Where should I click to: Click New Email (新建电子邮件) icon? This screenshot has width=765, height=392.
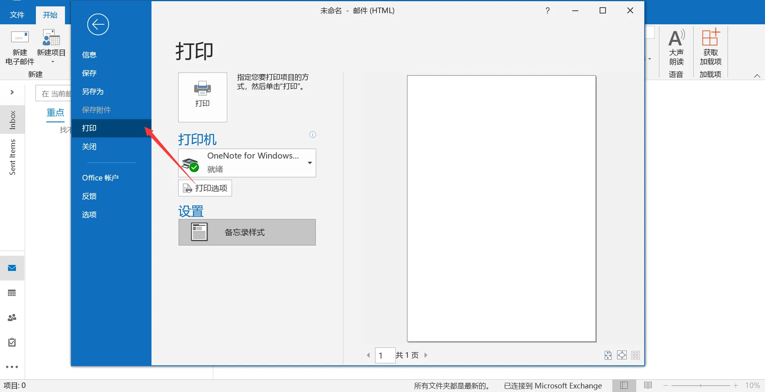pos(20,48)
